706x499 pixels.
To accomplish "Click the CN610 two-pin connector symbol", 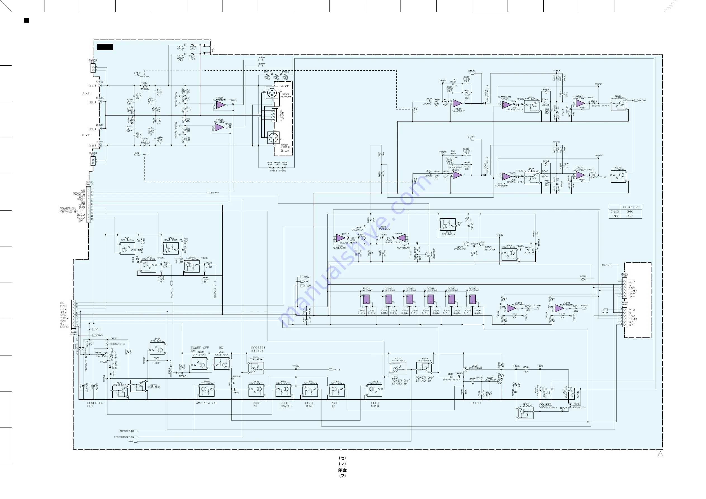I will (x=93, y=161).
